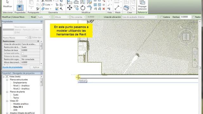Viewport: 203px width, 114px height.
Task: Open the Línea de ubicación dropdown
Action: point(139,17)
